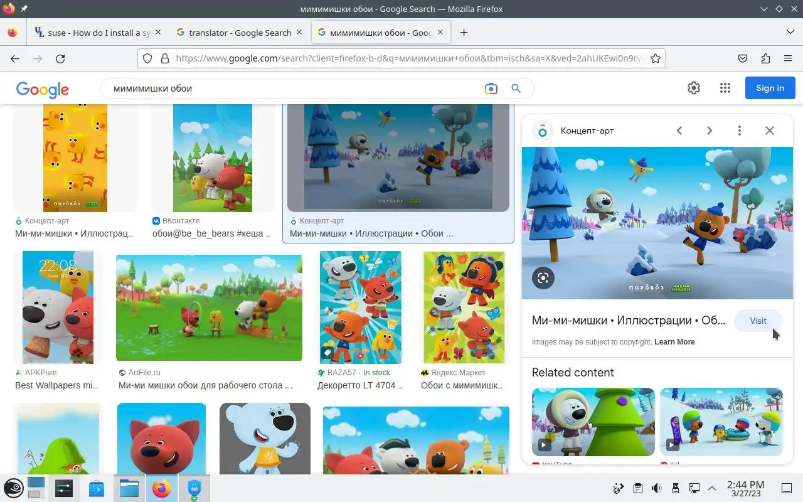The image size is (803, 502).
Task: Open system settings from taskbar
Action: pos(64,488)
